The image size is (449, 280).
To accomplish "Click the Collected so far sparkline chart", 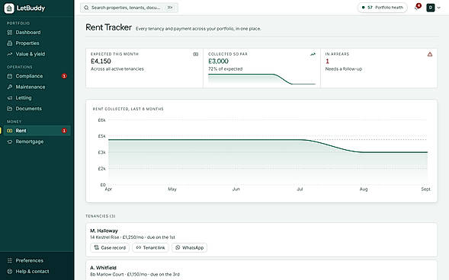I will (261, 79).
